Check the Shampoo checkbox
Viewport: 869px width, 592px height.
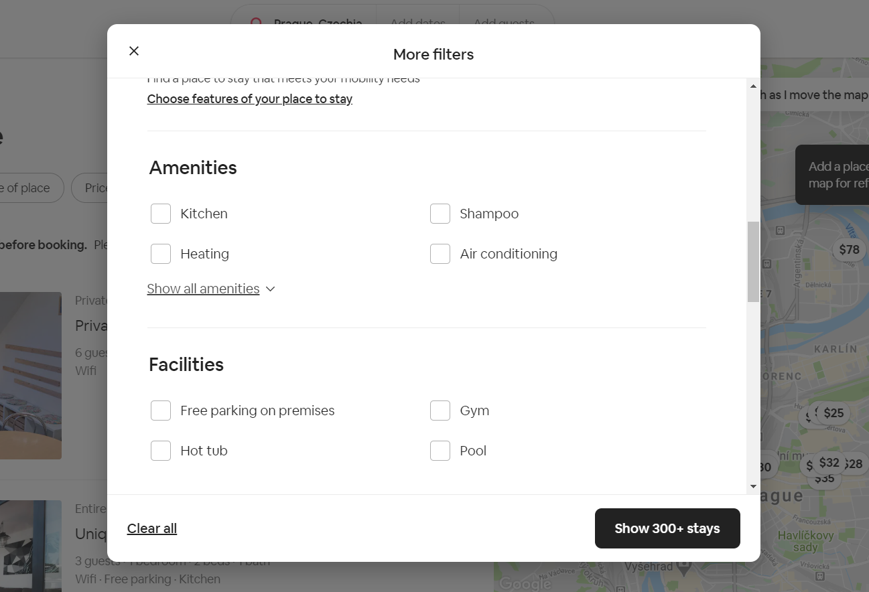tap(440, 214)
